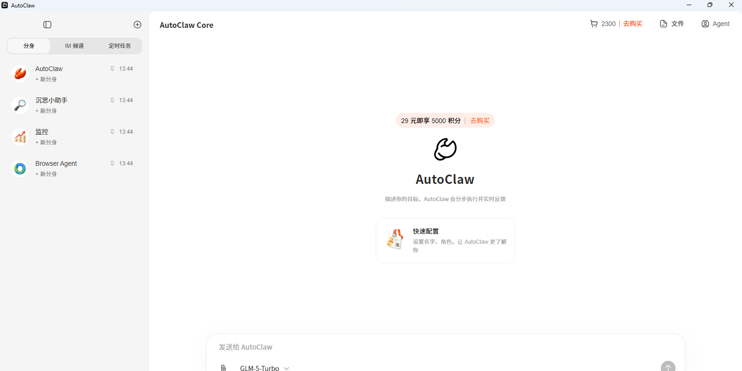
Task: Click the AutoClaw red claw avatar
Action: pyautogui.click(x=20, y=73)
